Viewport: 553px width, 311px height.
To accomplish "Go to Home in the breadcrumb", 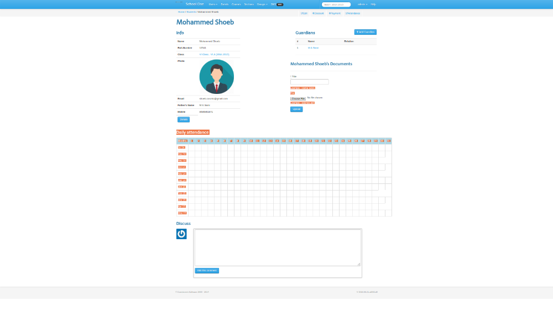I will 181,12.
